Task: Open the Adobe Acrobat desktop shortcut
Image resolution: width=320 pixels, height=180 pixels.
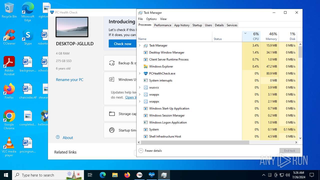Action: click(x=9, y=66)
